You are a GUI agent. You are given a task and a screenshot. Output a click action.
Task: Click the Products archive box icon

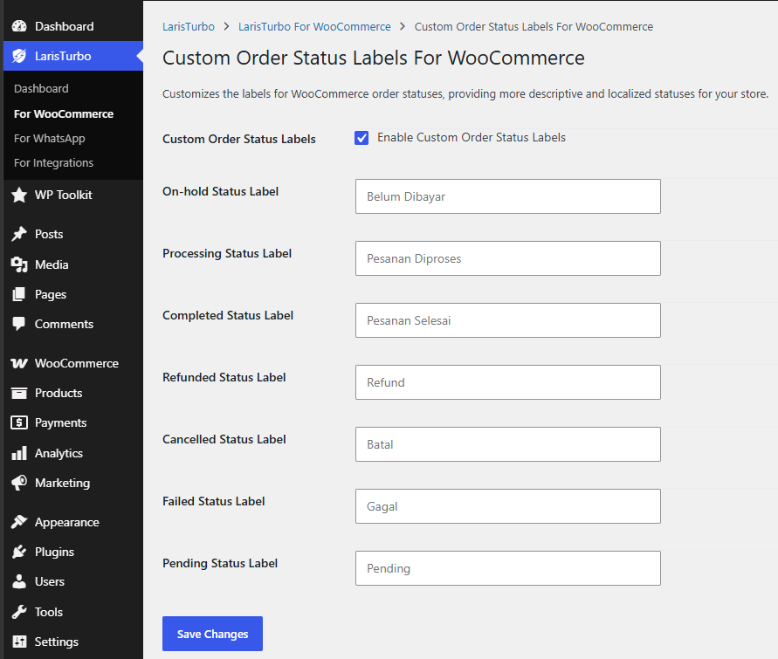point(19,394)
